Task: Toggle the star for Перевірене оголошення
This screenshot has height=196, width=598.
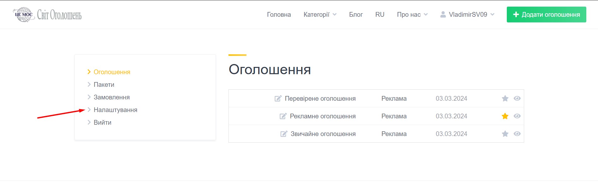Action: point(505,98)
